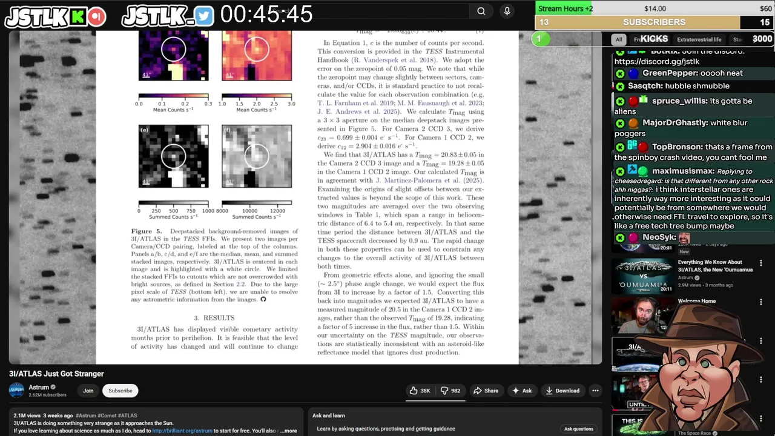Subscribe to the Astrum channel

point(120,391)
